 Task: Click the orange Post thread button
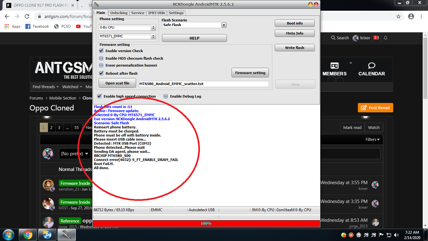tap(376, 108)
